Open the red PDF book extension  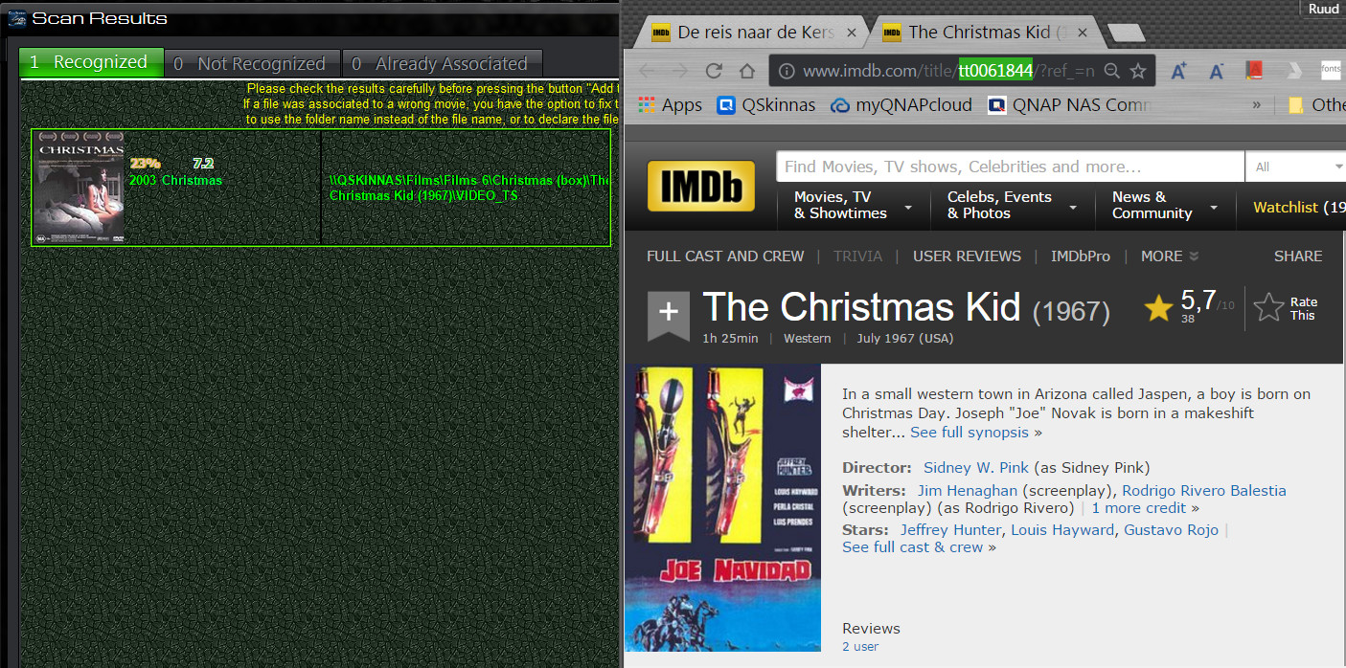[x=1253, y=71]
